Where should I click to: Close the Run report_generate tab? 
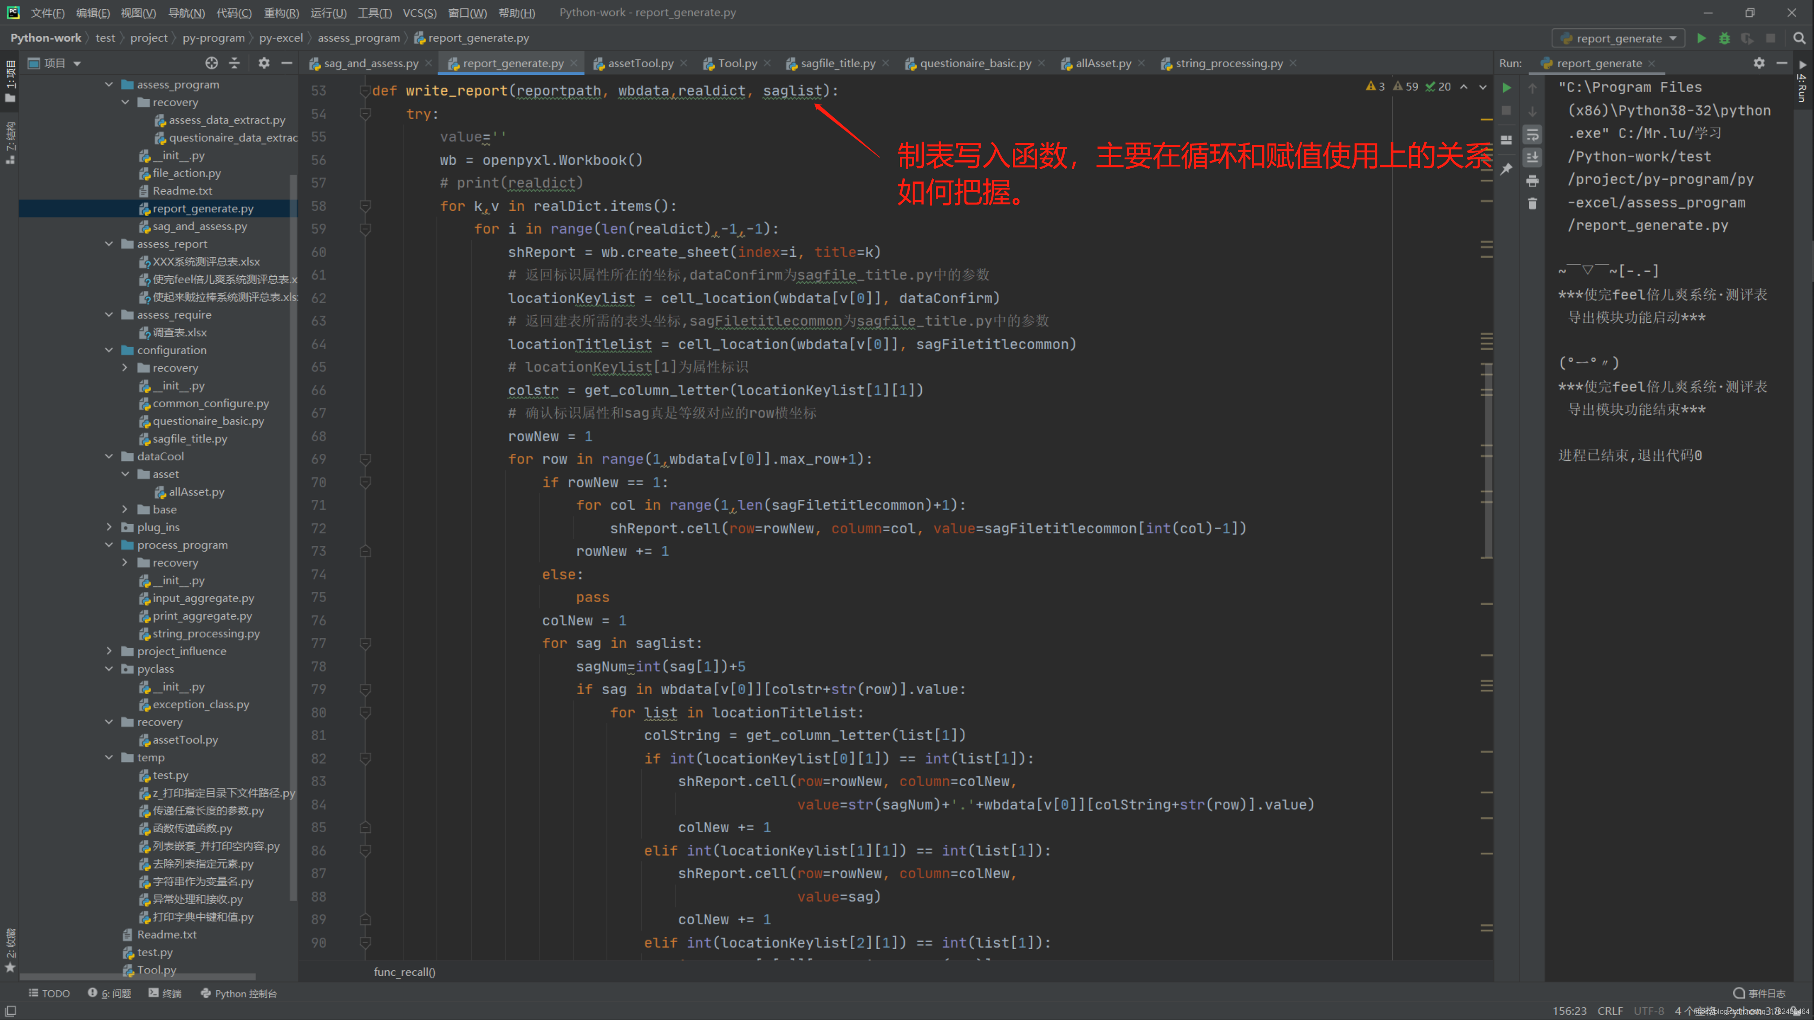[1651, 63]
